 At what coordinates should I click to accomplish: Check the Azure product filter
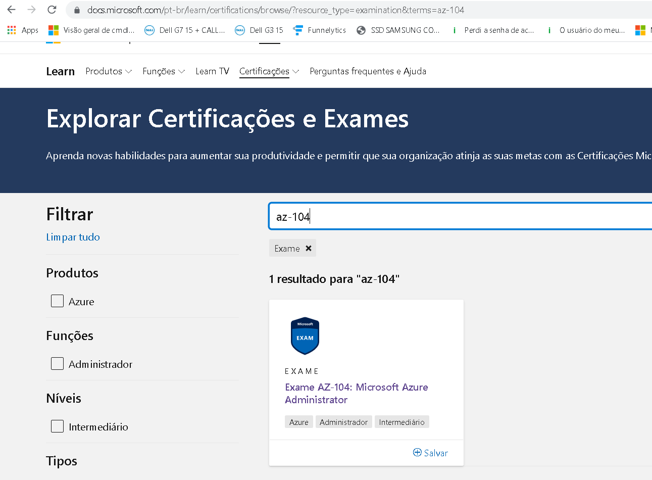[57, 301]
